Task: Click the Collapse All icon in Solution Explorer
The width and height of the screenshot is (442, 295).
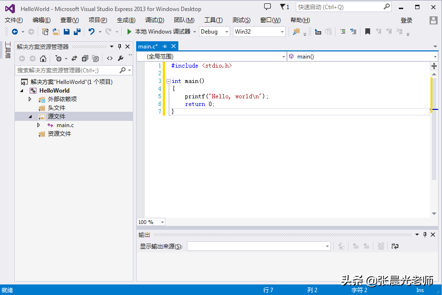Action: (x=85, y=59)
